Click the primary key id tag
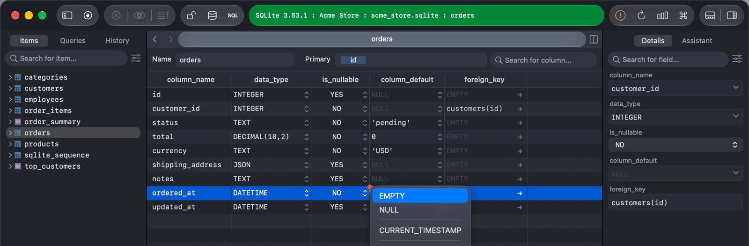749x246 pixels. pyautogui.click(x=353, y=60)
